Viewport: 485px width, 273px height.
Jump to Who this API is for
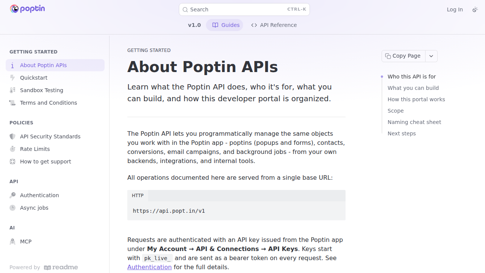(x=411, y=77)
